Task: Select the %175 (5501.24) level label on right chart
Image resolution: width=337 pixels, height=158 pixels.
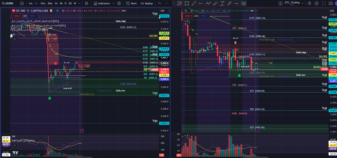Action: tap(257, 18)
